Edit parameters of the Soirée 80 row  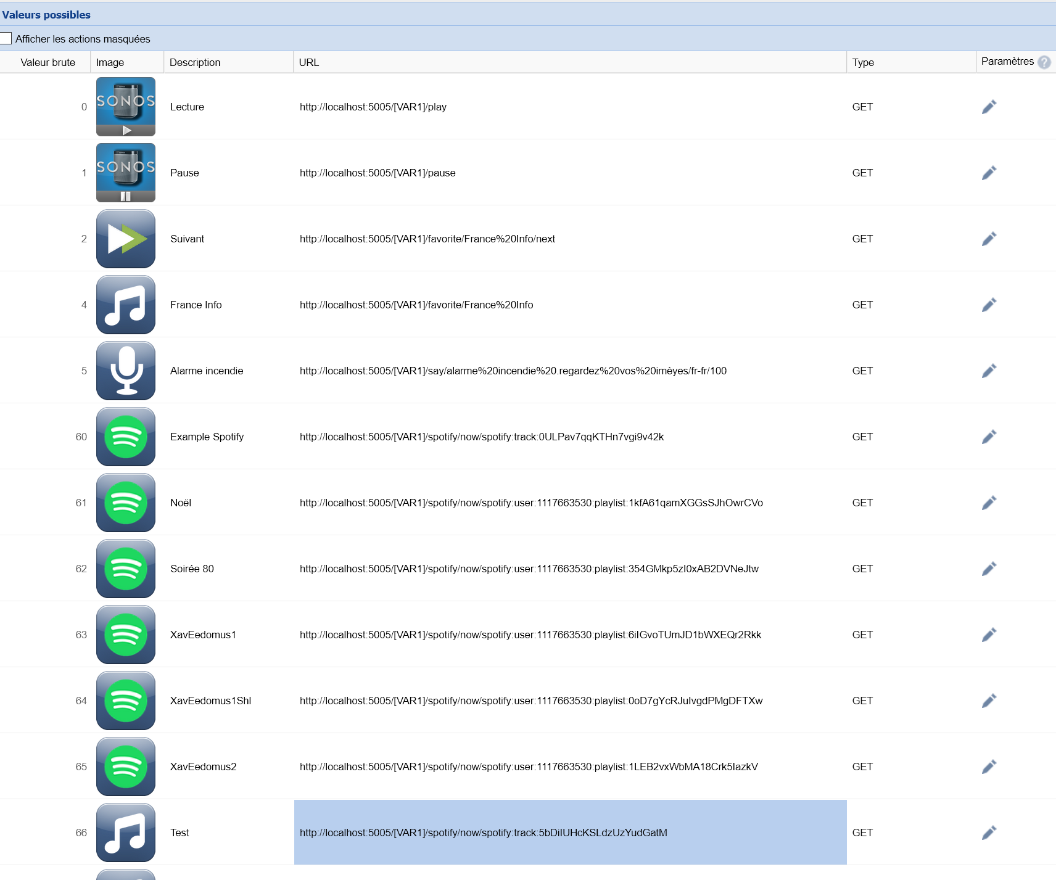pyautogui.click(x=989, y=569)
